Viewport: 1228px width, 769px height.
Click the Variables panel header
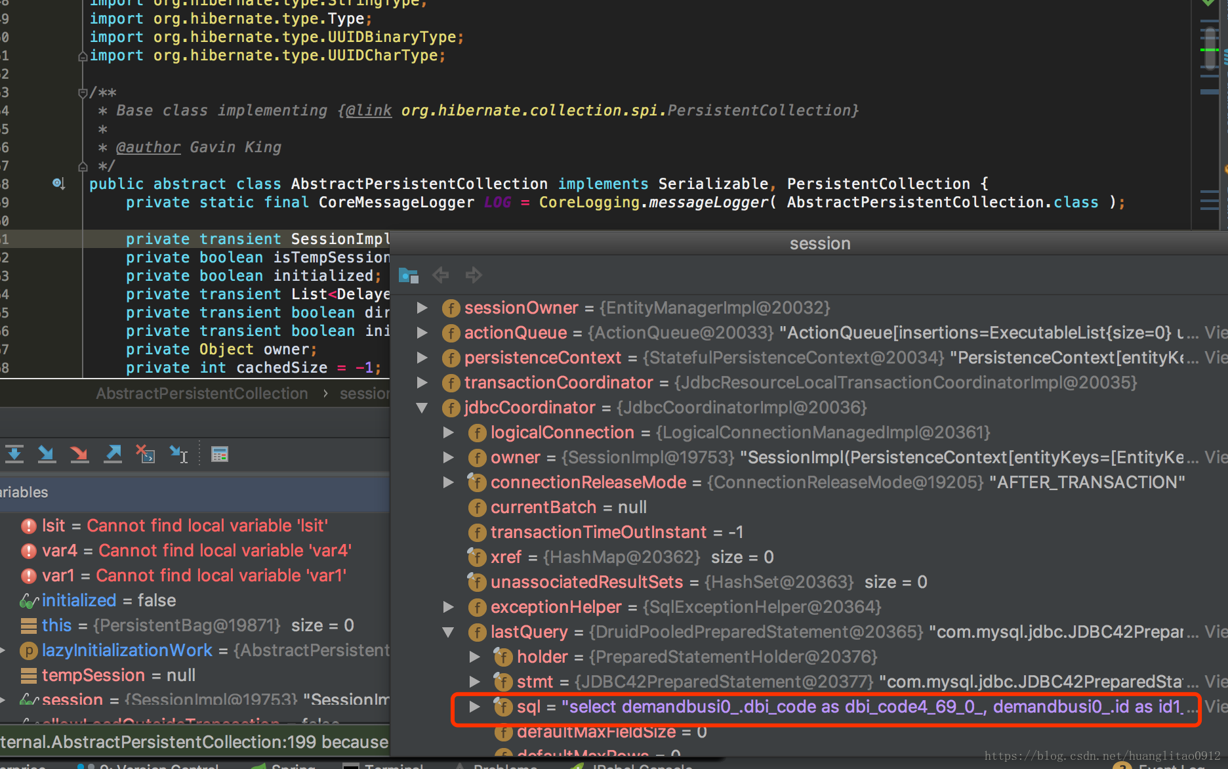[195, 492]
